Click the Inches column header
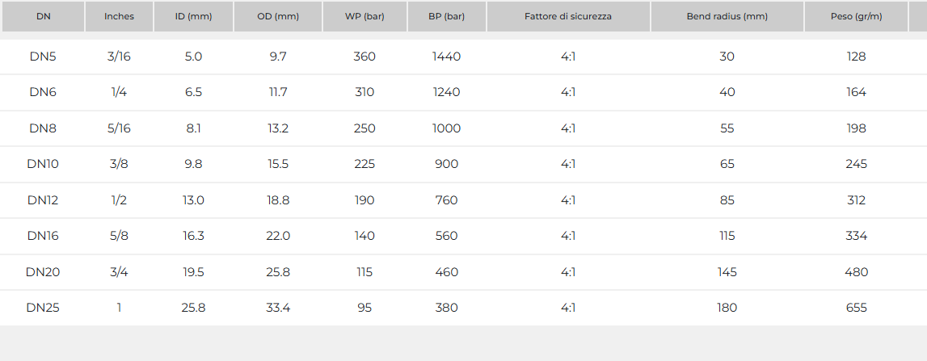927x361 pixels. 119,16
